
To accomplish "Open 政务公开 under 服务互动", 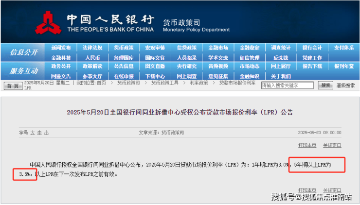I will (61, 66).
